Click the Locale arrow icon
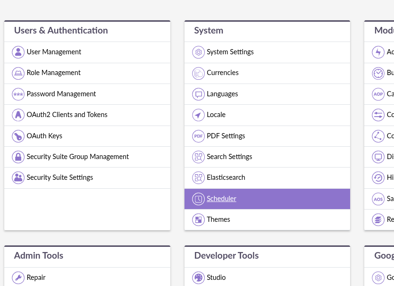This screenshot has width=394, height=286. [198, 115]
